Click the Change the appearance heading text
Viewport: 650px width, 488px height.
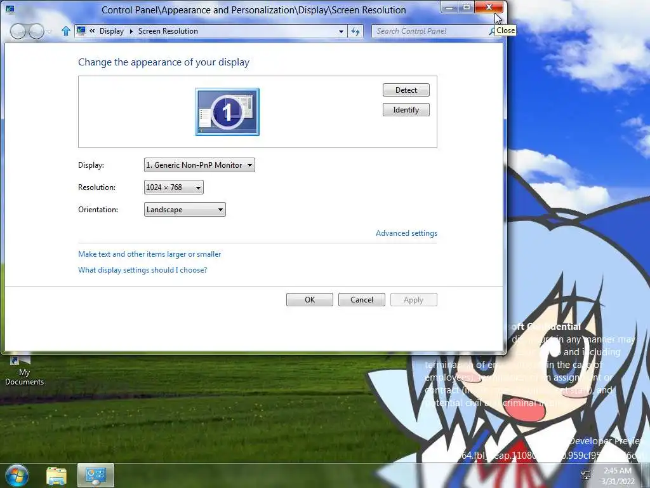[164, 62]
